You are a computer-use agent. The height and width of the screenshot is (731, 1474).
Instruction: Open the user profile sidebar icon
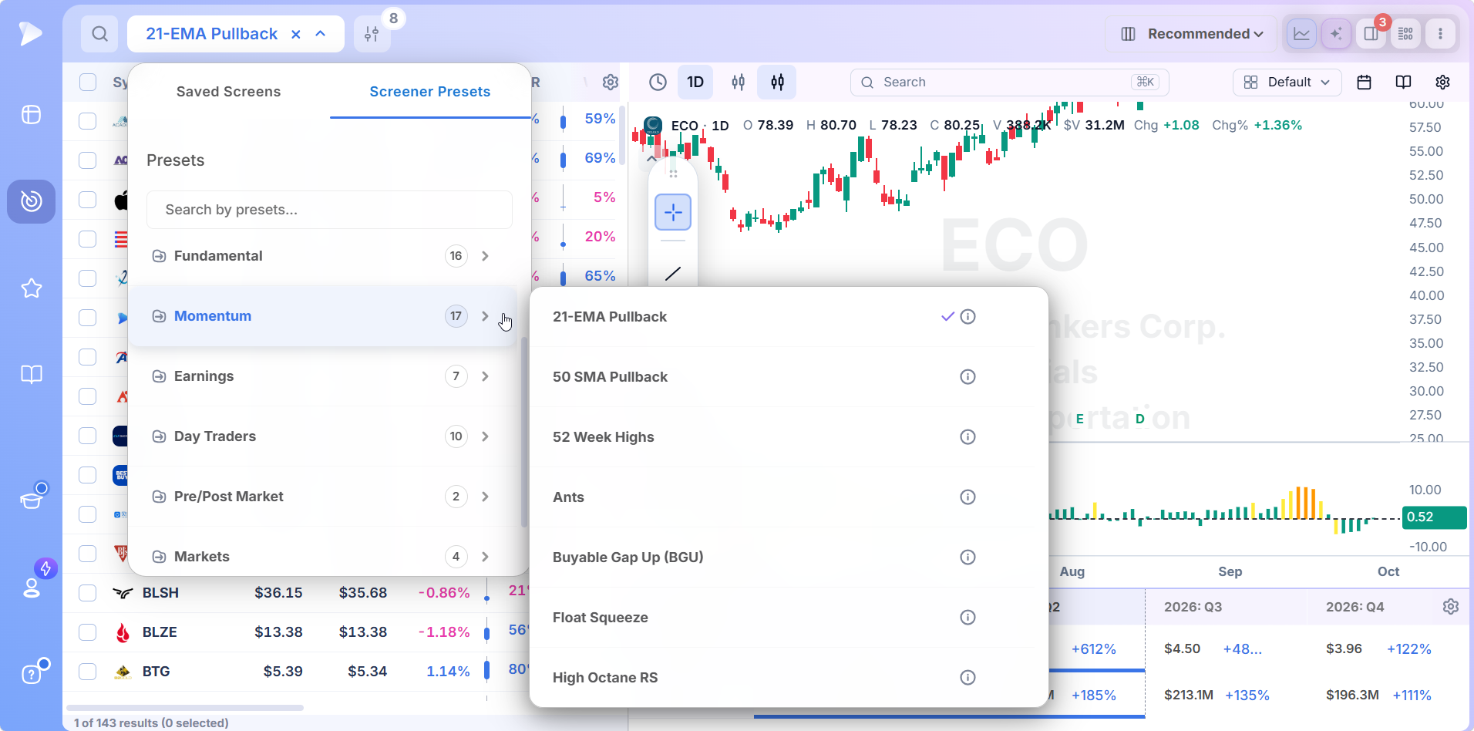point(31,588)
